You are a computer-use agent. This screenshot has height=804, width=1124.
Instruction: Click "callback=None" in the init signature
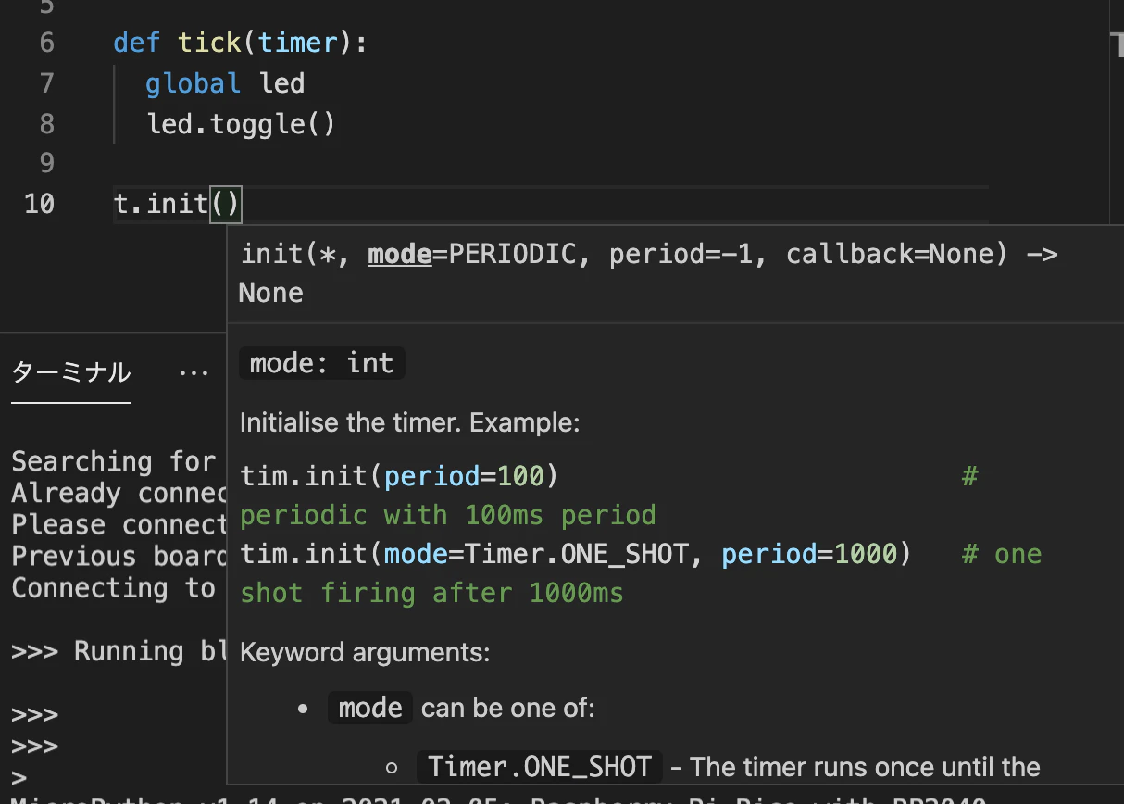click(x=896, y=254)
